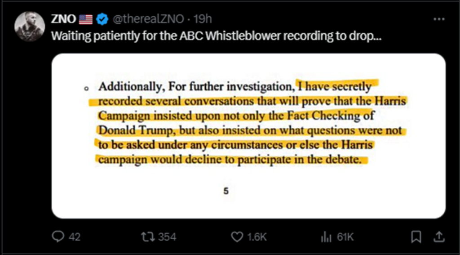
Task: Open the view analytics bar chart icon
Action: tap(327, 237)
